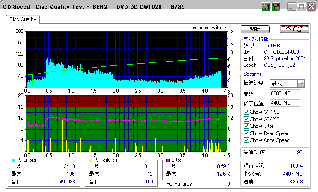The width and height of the screenshot is (318, 192).
Task: Open the 転送速度 speed dropdown
Action: click(301, 83)
